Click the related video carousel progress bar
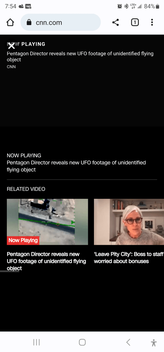The height and width of the screenshot is (352, 164). (x=10, y=271)
